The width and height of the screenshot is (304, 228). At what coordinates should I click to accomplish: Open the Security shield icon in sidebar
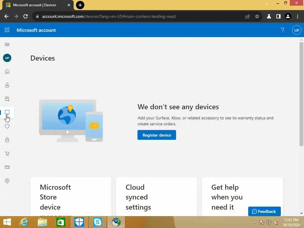7,126
